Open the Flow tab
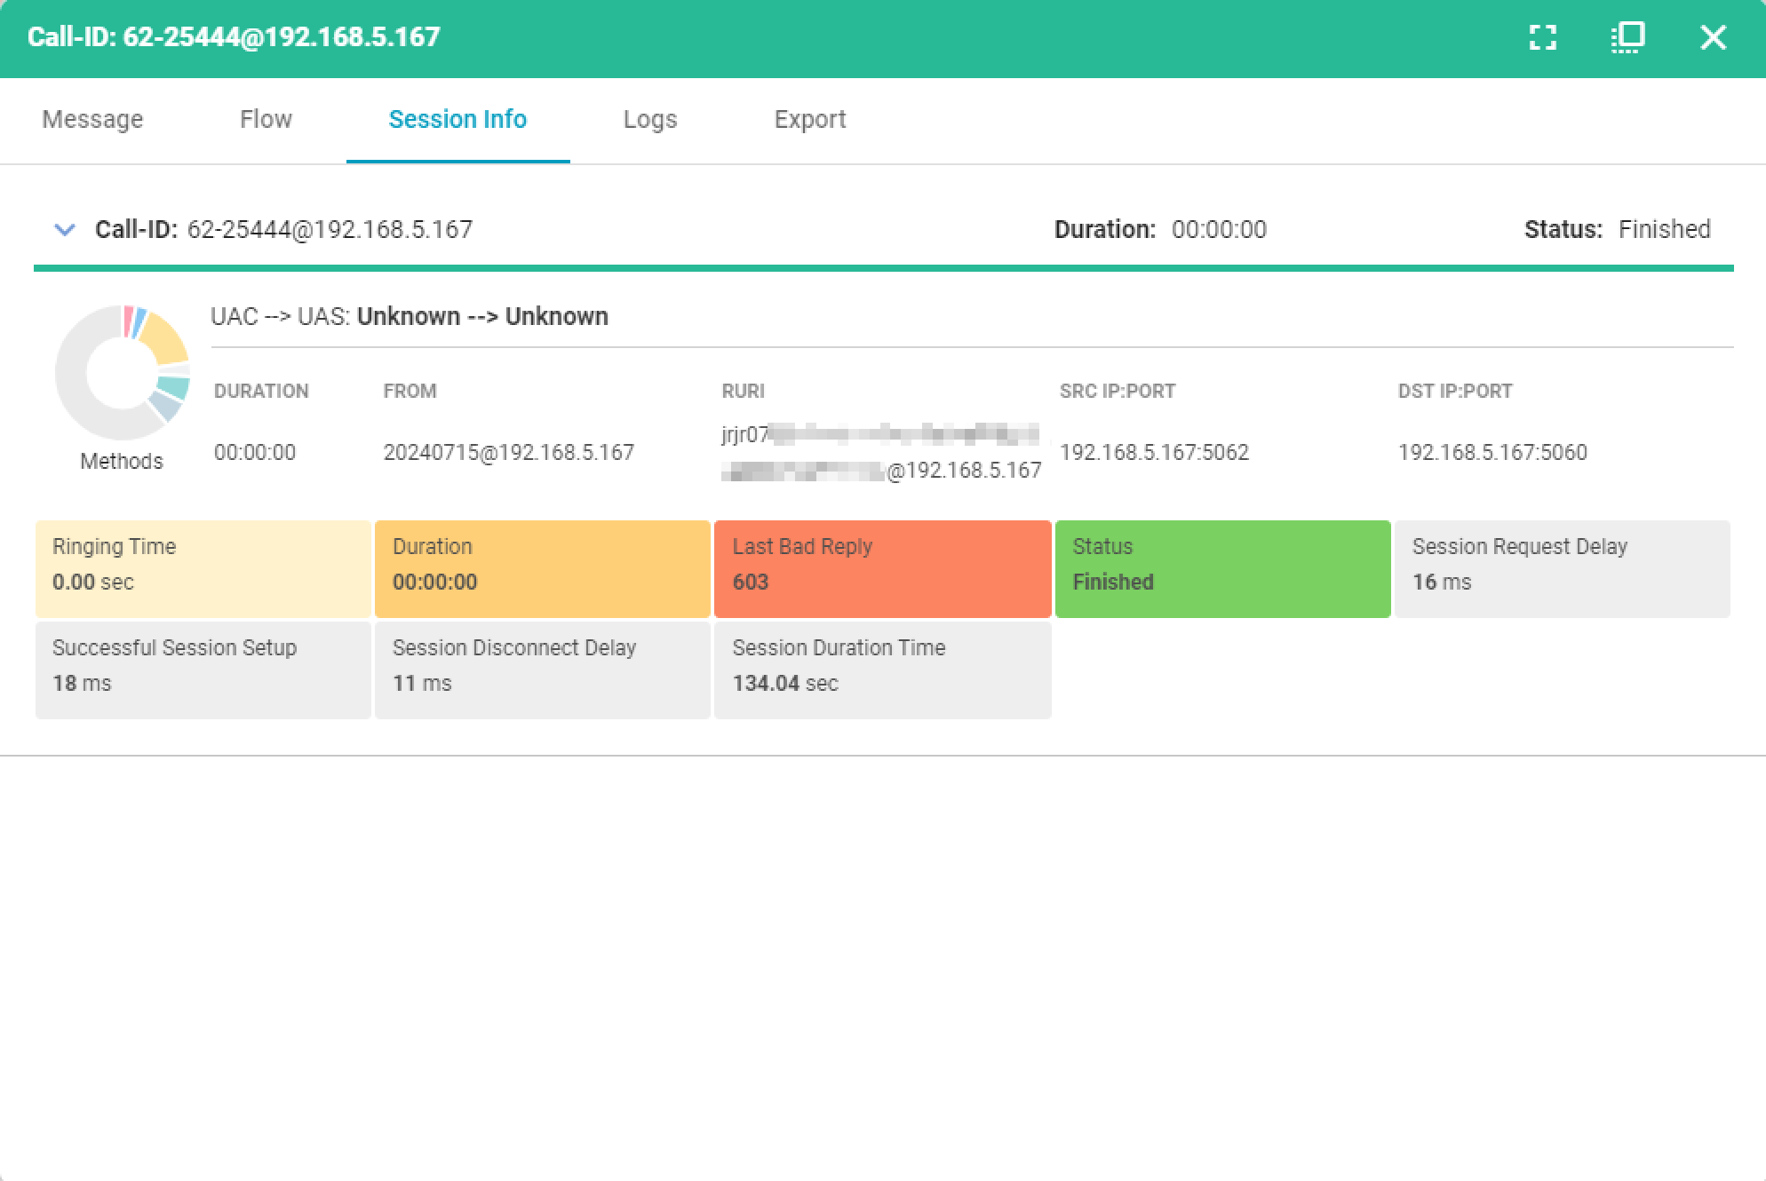This screenshot has width=1766, height=1181. coord(266,119)
